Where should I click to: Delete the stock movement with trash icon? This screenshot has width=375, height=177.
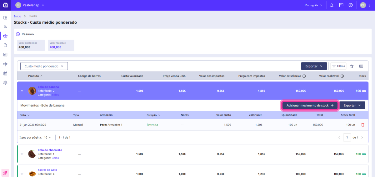click(x=363, y=125)
